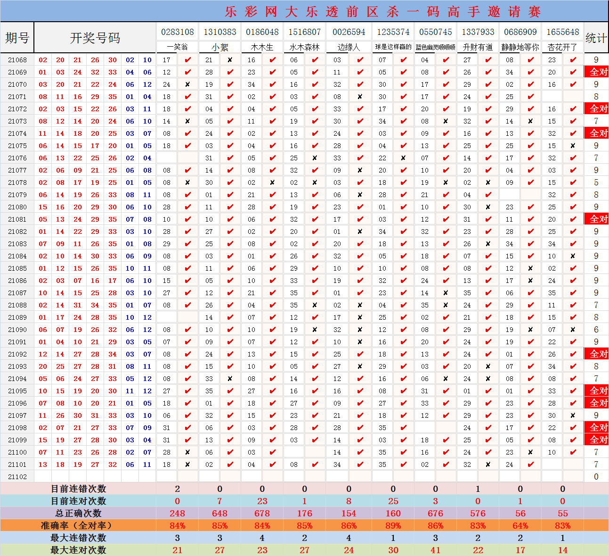
Task: Click the max consecutive correct value 41
Action: tap(435, 550)
